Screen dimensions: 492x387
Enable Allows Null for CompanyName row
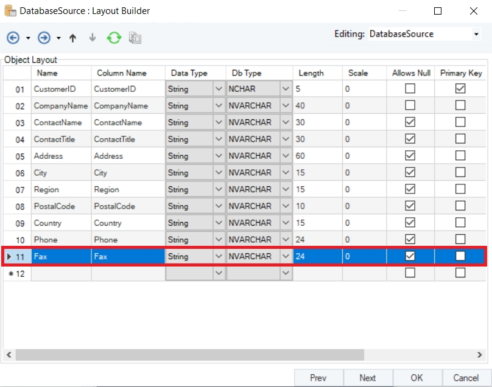point(410,105)
